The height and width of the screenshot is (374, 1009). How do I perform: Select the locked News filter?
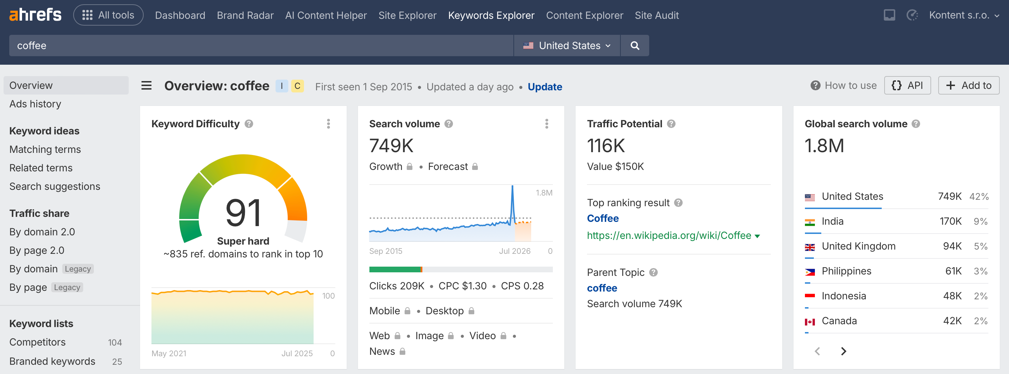click(x=388, y=351)
